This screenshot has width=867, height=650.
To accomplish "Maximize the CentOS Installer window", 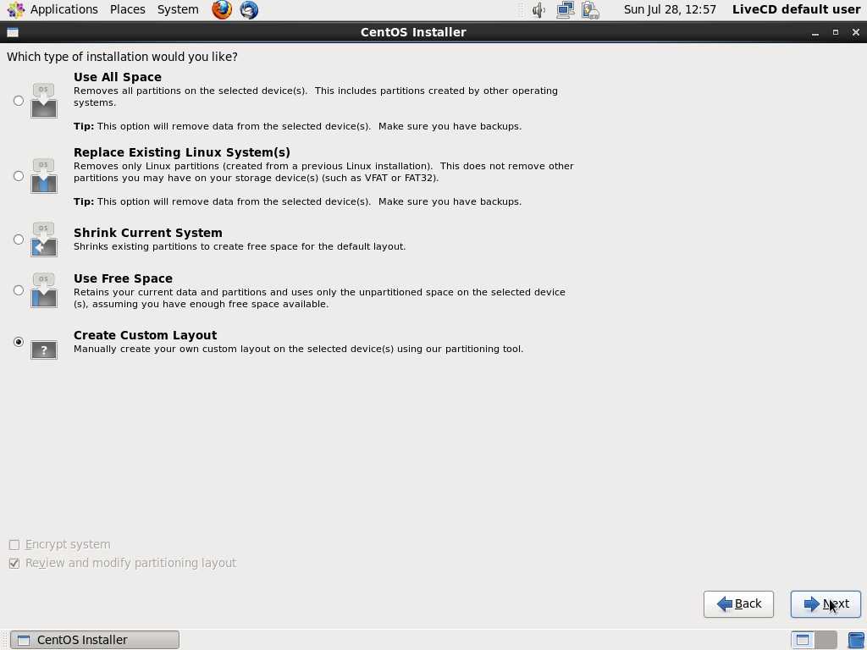I will click(x=836, y=33).
